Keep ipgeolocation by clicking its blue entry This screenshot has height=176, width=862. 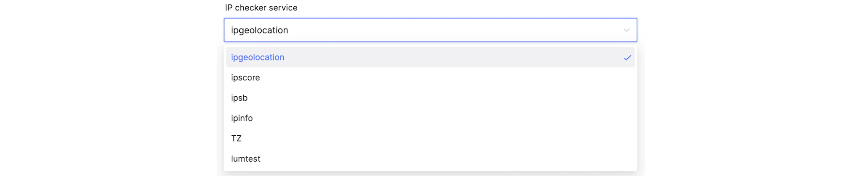coord(430,57)
